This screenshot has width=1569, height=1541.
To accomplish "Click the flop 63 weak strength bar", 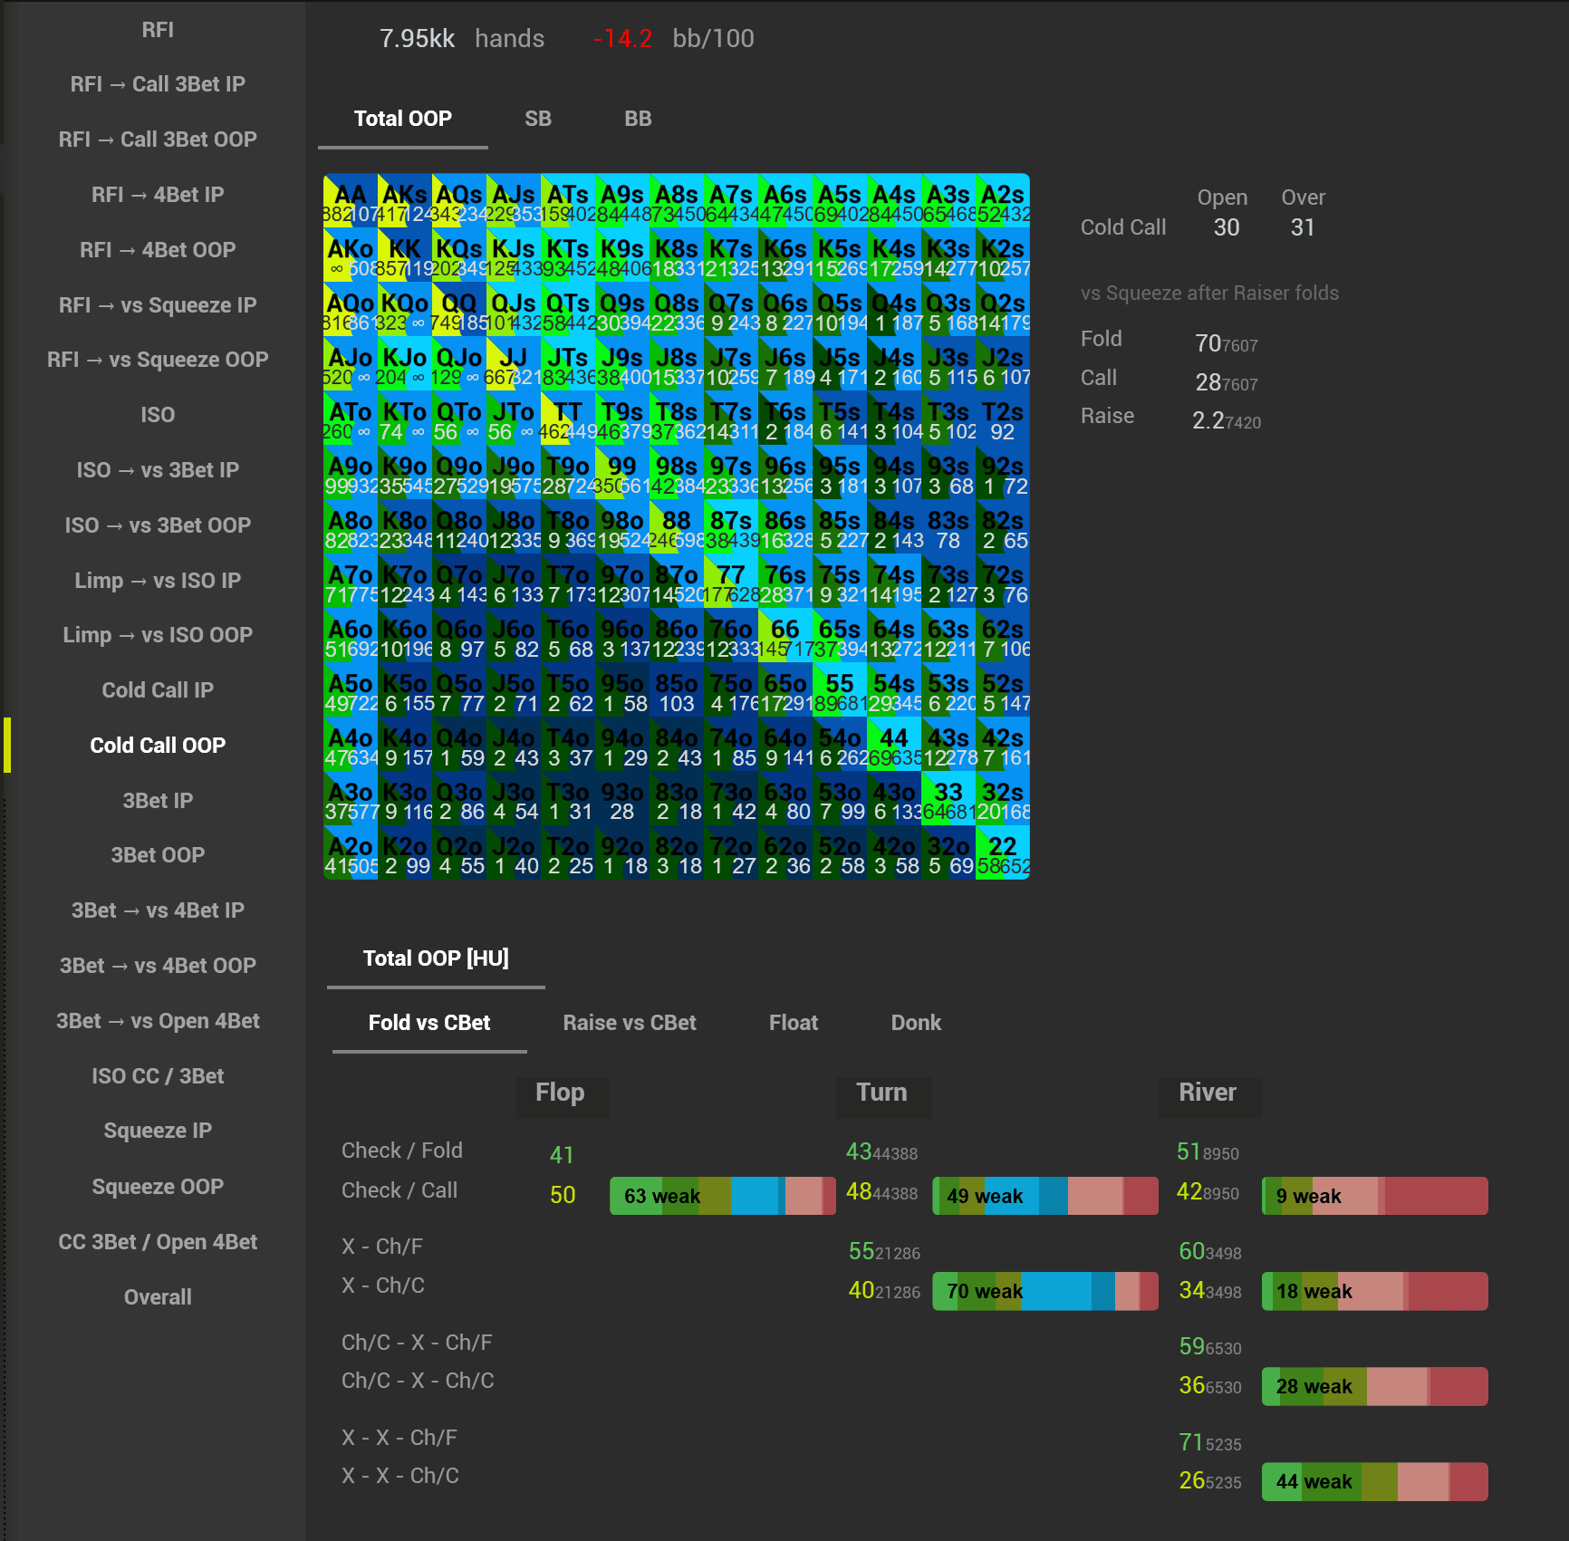I will click(x=723, y=1196).
